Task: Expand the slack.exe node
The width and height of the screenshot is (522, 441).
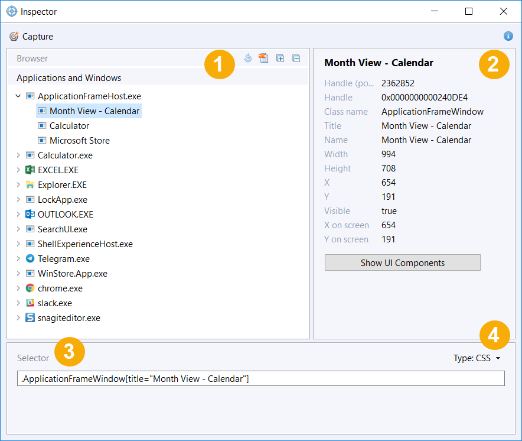Action: tap(18, 303)
